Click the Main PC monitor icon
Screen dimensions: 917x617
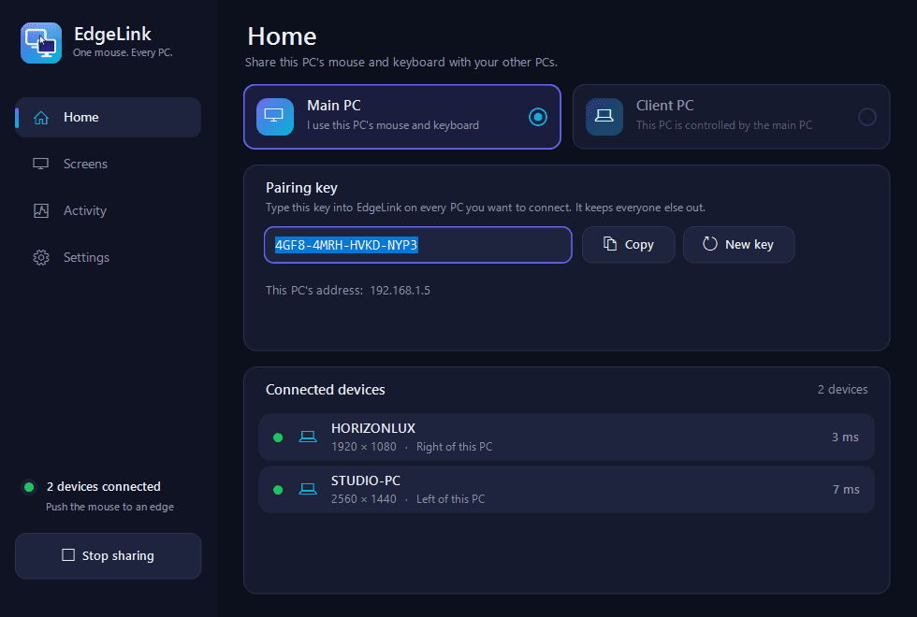(x=275, y=116)
